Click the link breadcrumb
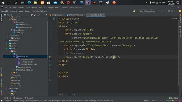This screenshot has width=182, height=102. coord(74,95)
